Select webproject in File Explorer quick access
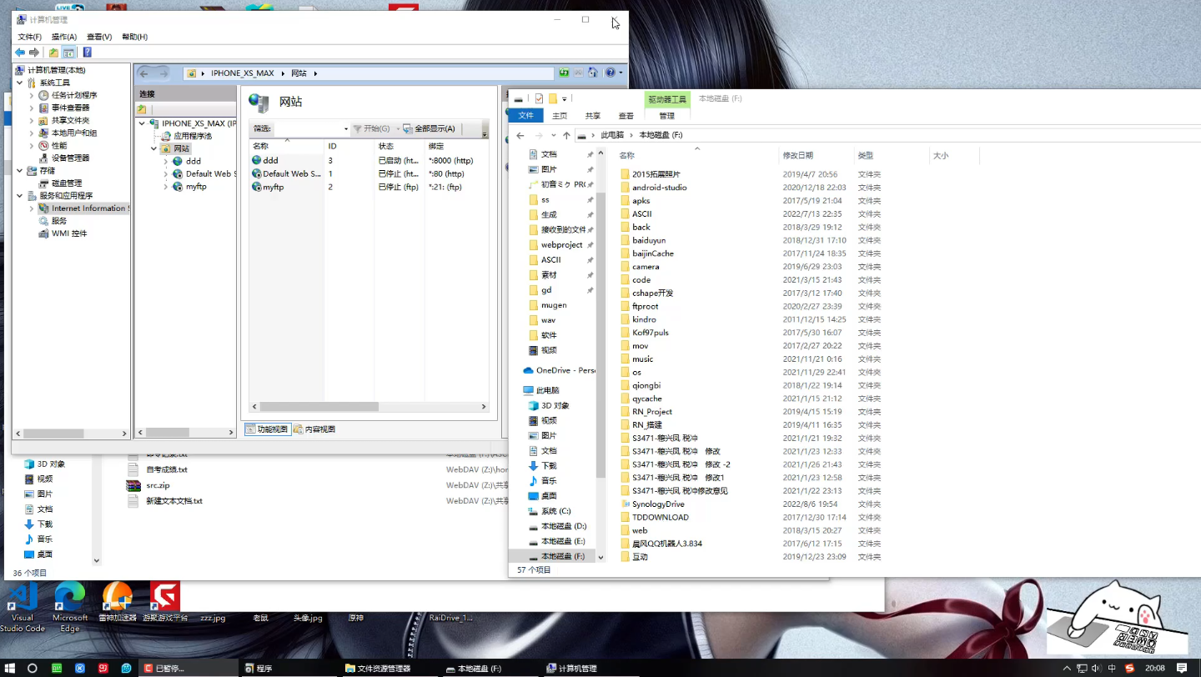This screenshot has height=677, width=1201. (x=561, y=244)
